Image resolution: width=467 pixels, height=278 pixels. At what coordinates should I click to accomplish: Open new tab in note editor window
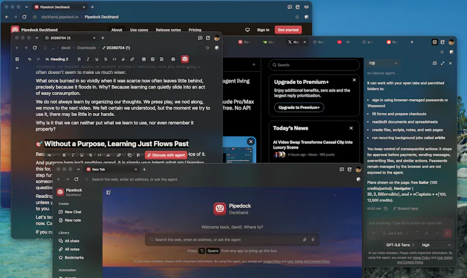coord(103,38)
